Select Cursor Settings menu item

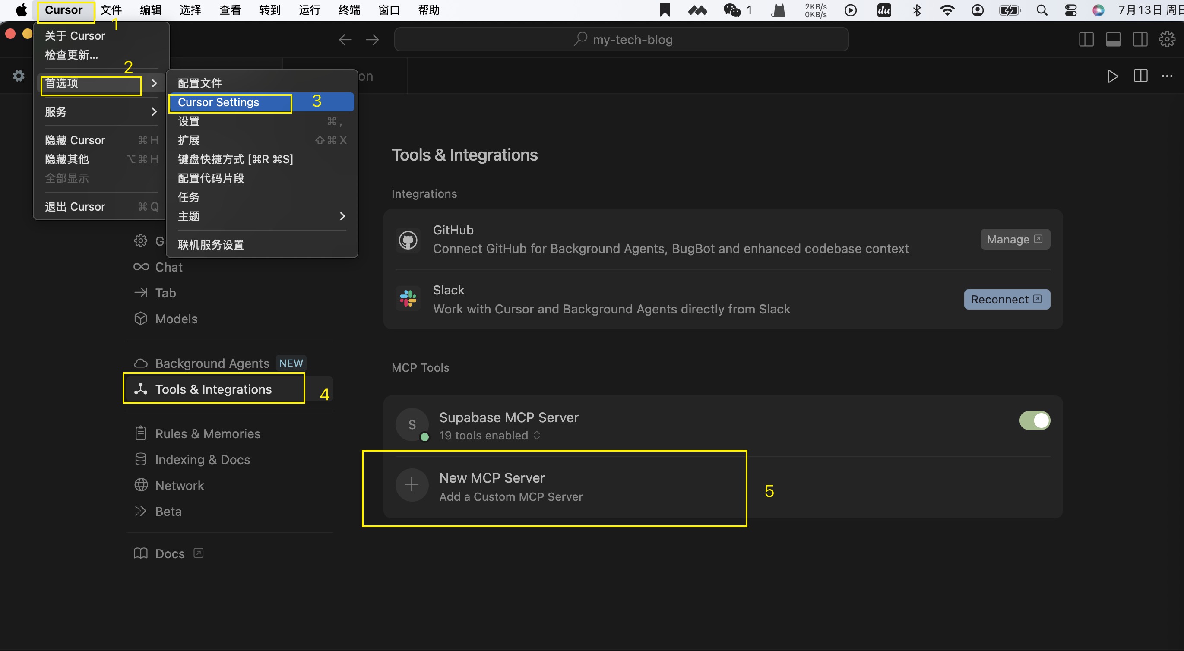click(x=262, y=102)
